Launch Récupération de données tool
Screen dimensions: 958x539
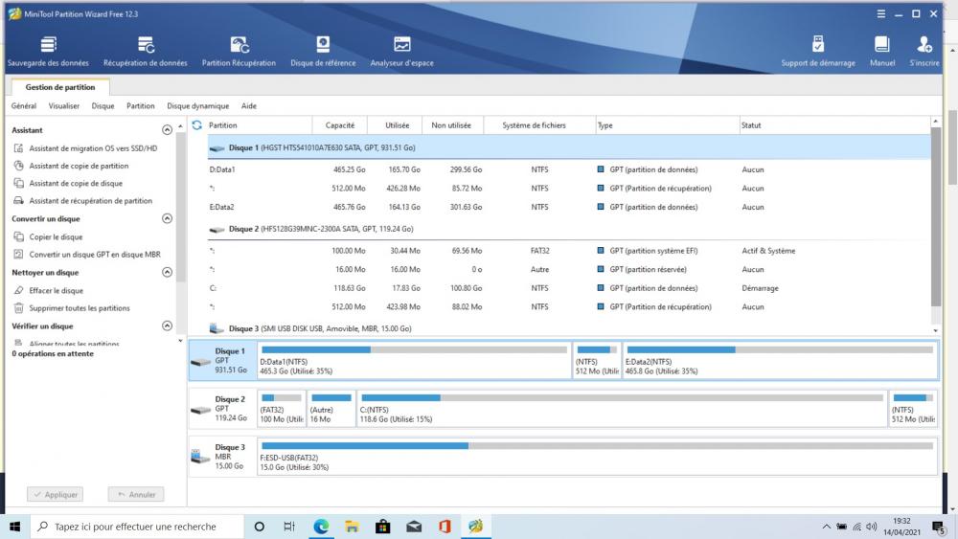tap(146, 52)
